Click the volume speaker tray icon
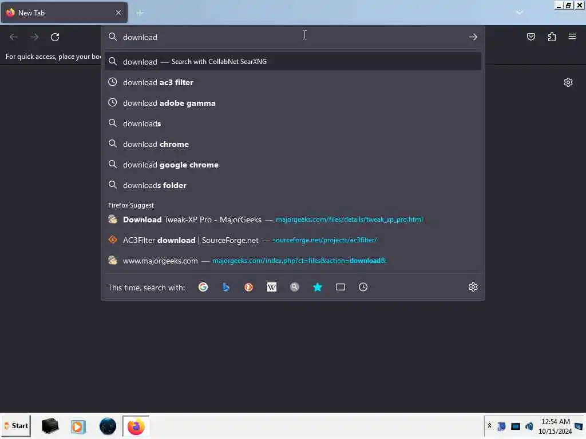The width and height of the screenshot is (586, 439). (529, 426)
